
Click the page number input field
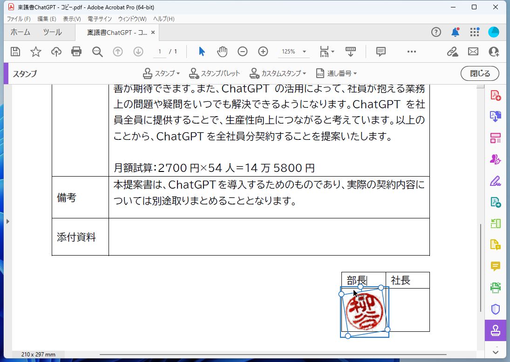[161, 52]
